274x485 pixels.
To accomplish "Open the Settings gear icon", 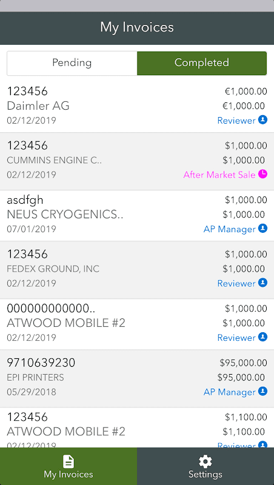I will pyautogui.click(x=206, y=462).
